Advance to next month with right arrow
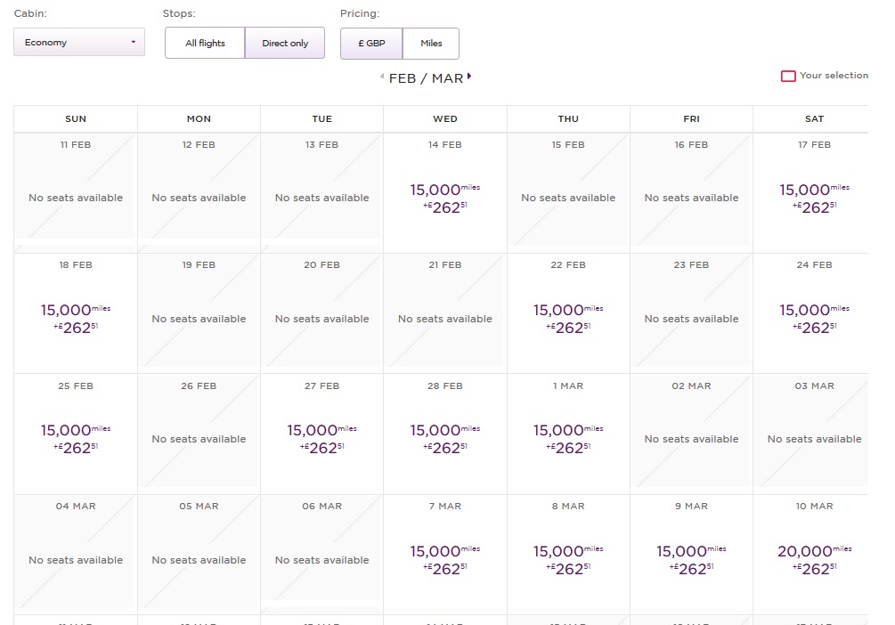The height and width of the screenshot is (625, 895). pos(469,77)
